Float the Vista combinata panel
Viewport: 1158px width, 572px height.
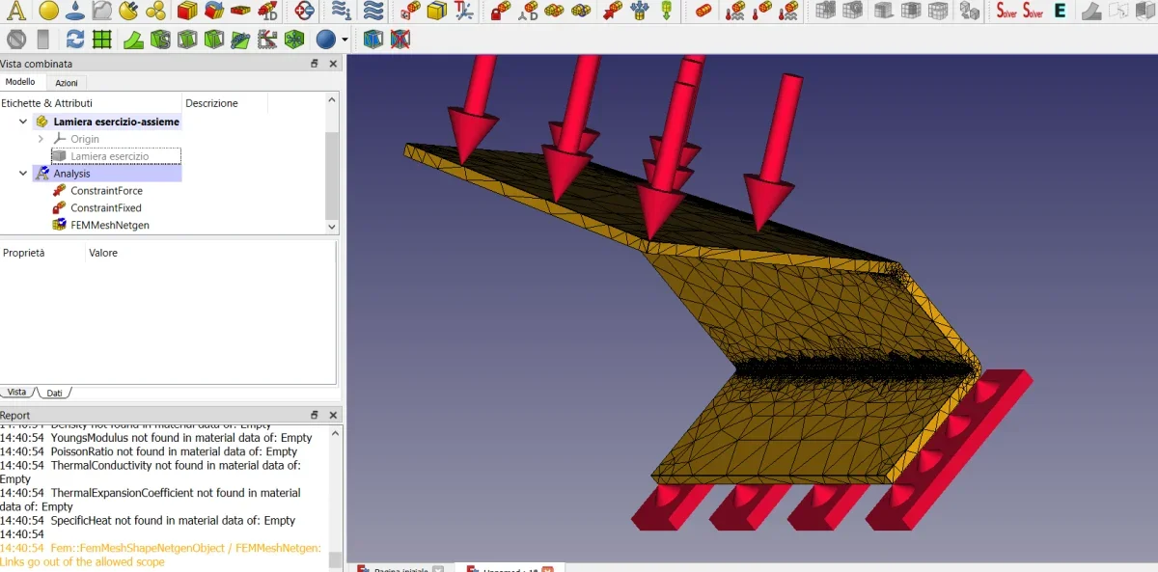[315, 64]
